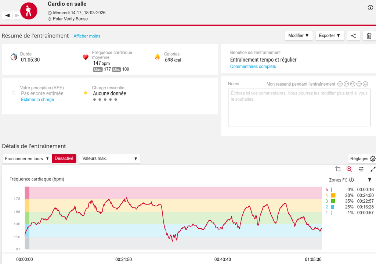
Task: Click the Zones FC info icon
Action: point(351,180)
